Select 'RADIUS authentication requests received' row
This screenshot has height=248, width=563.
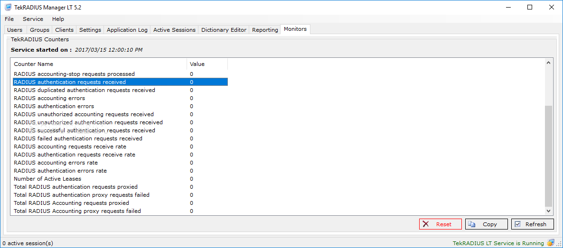[x=120, y=82]
